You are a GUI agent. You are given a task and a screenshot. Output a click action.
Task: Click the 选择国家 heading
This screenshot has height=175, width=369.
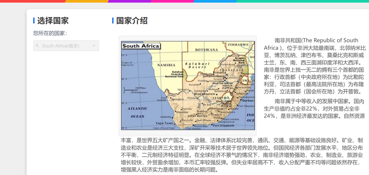pyautogui.click(x=53, y=21)
